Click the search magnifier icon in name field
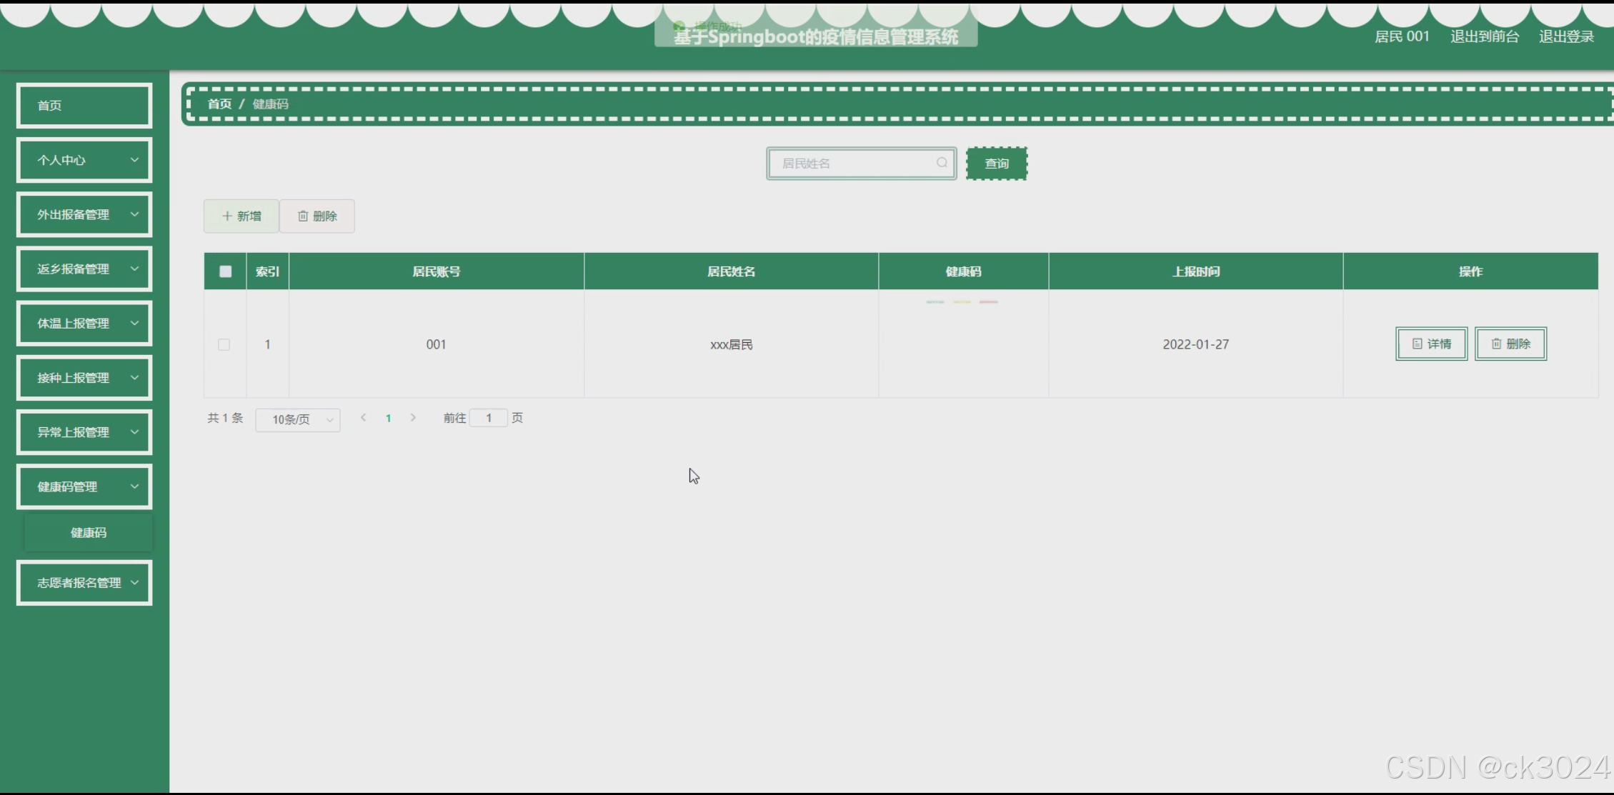This screenshot has width=1614, height=795. coord(942,163)
